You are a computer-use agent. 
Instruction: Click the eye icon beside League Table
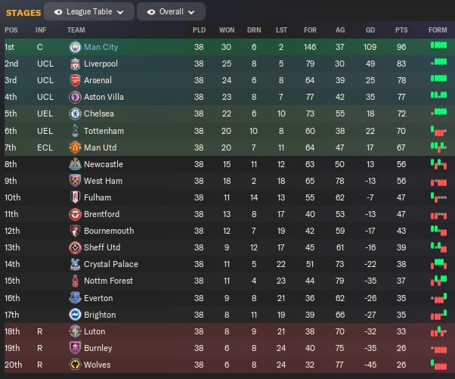(x=56, y=12)
